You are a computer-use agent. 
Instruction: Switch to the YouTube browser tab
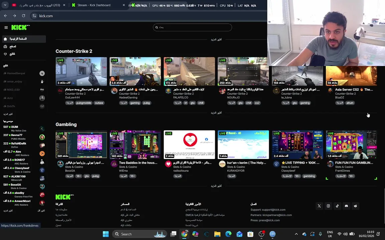[38, 5]
